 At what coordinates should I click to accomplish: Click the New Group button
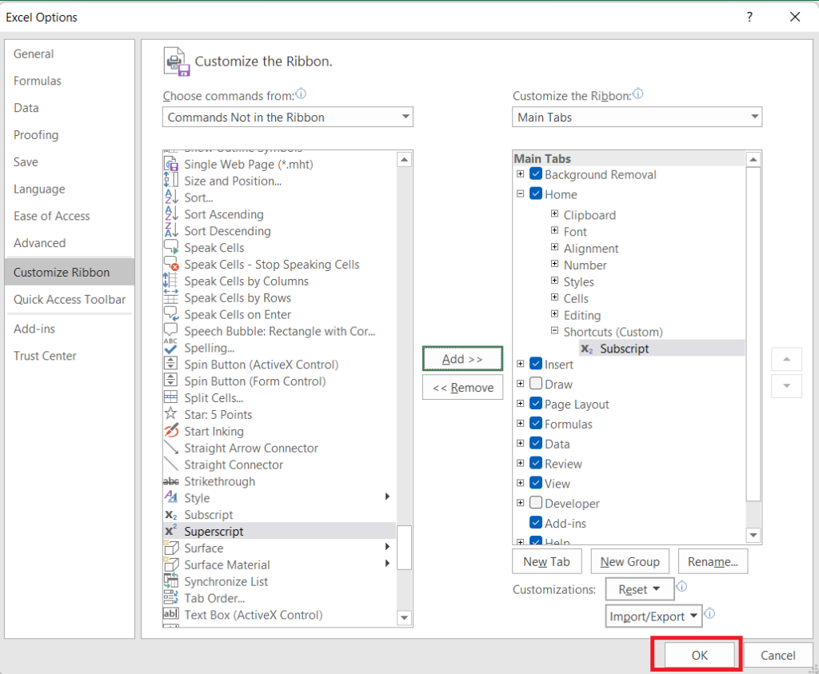pos(630,562)
